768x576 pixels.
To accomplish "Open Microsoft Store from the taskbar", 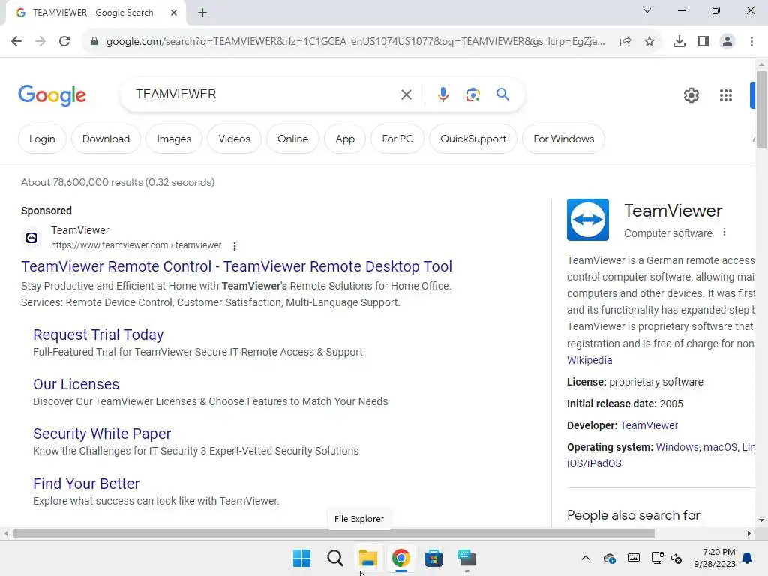I will pos(433,558).
